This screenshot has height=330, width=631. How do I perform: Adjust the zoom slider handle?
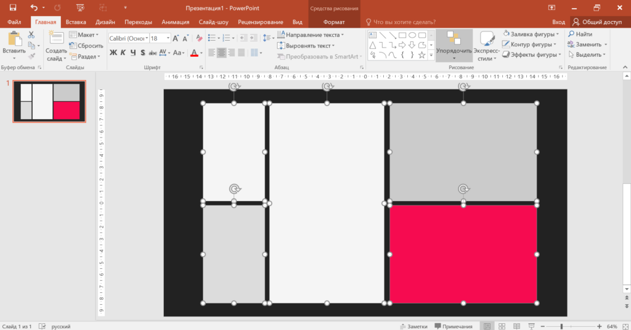coord(561,326)
